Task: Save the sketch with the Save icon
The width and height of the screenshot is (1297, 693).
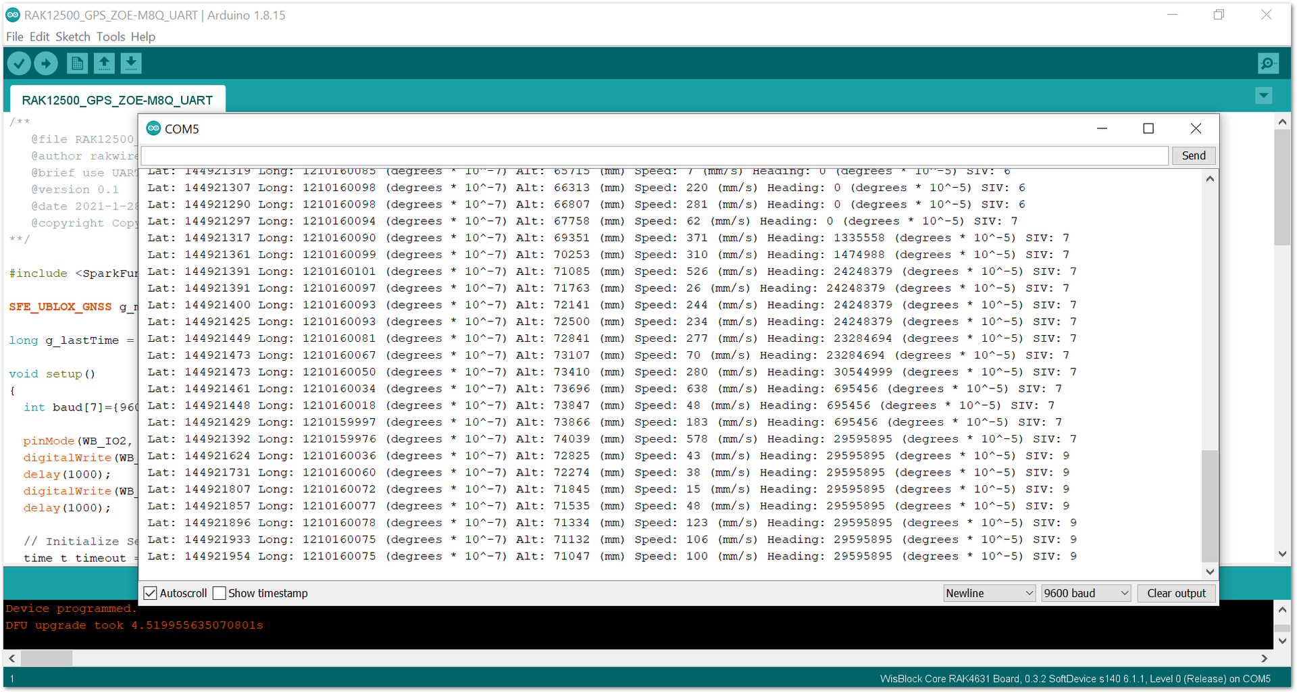Action: tap(131, 63)
